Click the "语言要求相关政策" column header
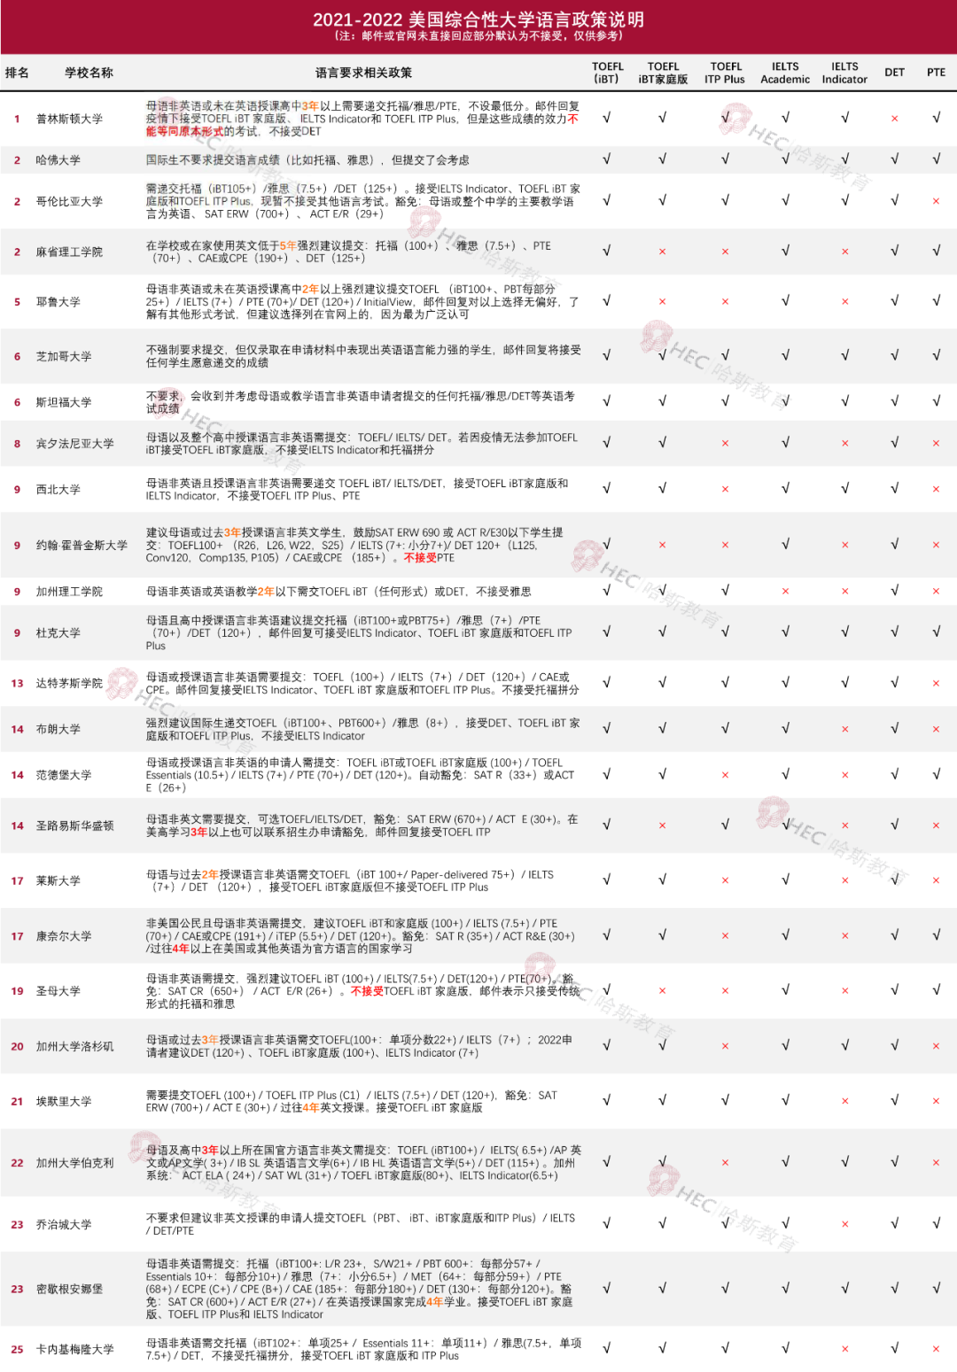 (x=363, y=73)
